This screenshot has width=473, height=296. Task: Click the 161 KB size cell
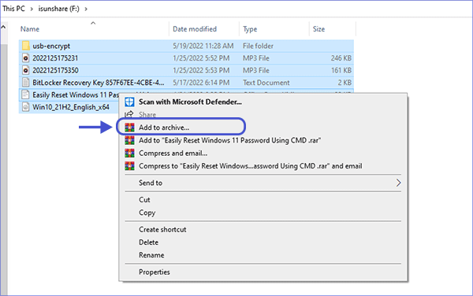click(x=341, y=71)
